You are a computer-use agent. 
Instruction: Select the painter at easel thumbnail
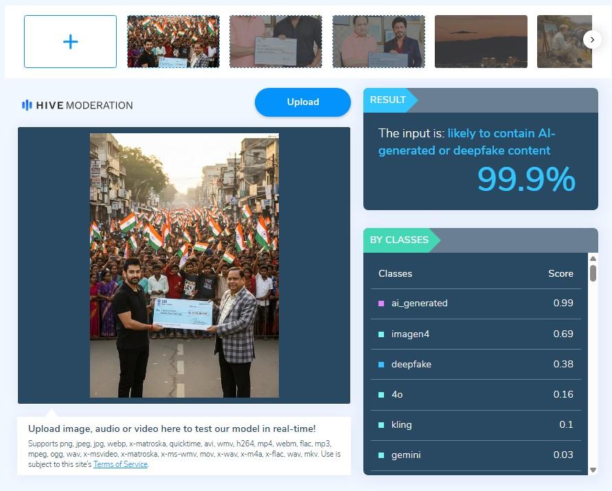pyautogui.click(x=565, y=41)
